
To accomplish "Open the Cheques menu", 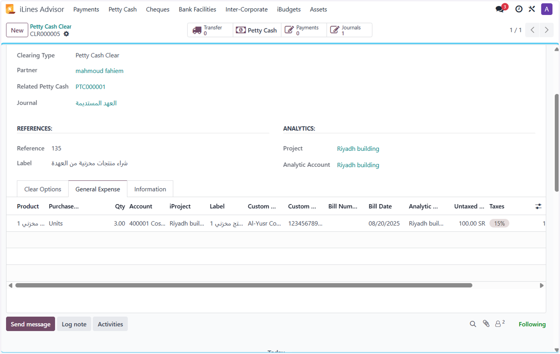I will coord(158,9).
